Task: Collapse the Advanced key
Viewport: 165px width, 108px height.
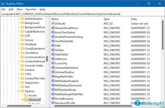Action: [22, 100]
